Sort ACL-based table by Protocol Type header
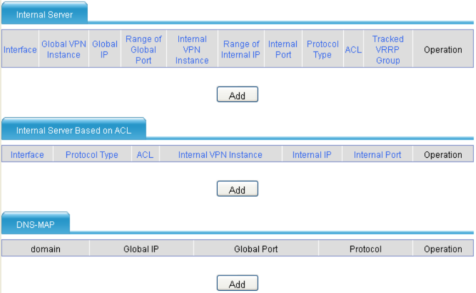 pyautogui.click(x=92, y=154)
